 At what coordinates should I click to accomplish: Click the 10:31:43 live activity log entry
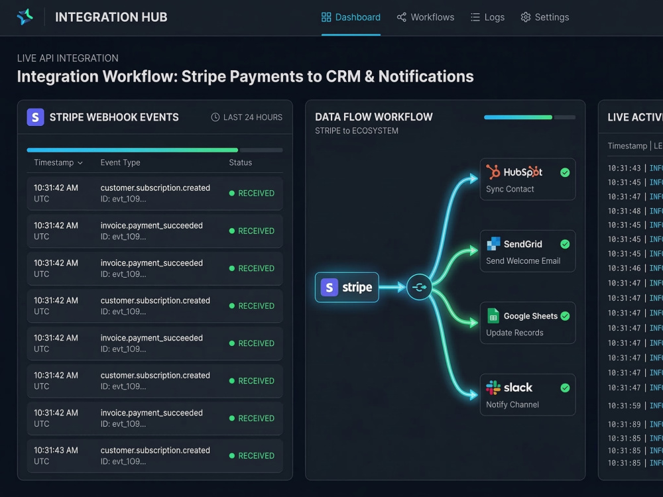pyautogui.click(x=635, y=168)
